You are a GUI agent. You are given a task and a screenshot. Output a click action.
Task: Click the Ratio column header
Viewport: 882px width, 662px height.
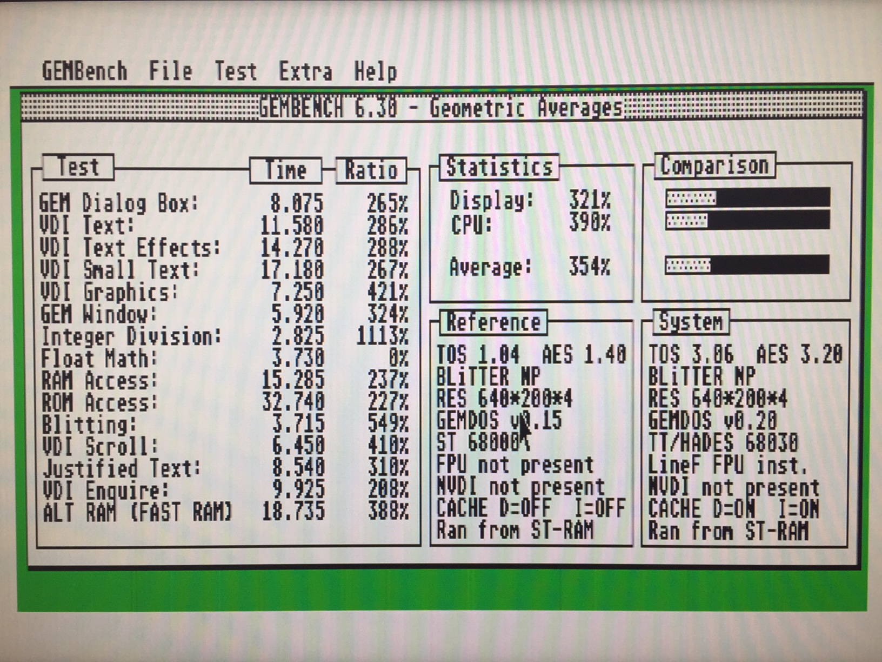(x=371, y=170)
